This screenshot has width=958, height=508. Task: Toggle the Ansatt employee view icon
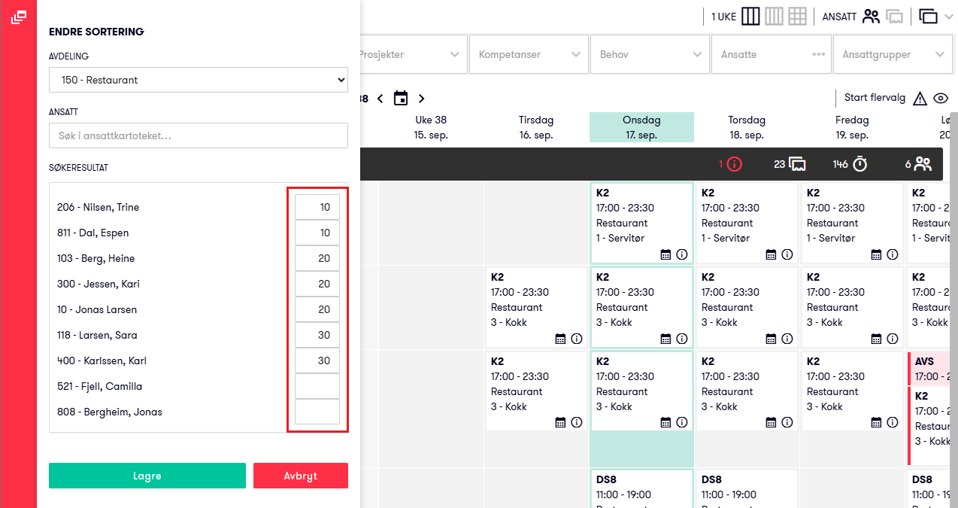coord(871,17)
